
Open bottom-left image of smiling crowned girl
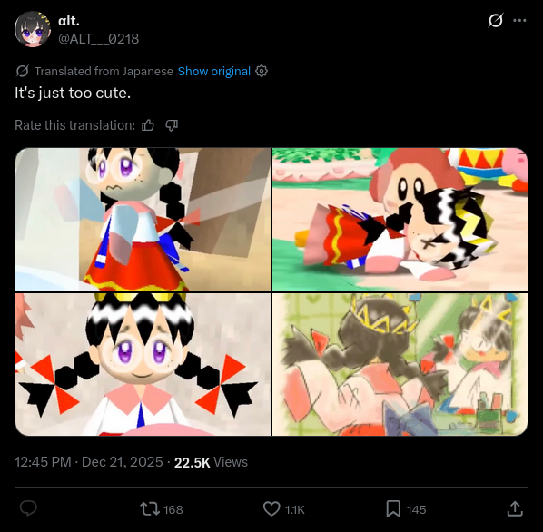pos(143,364)
